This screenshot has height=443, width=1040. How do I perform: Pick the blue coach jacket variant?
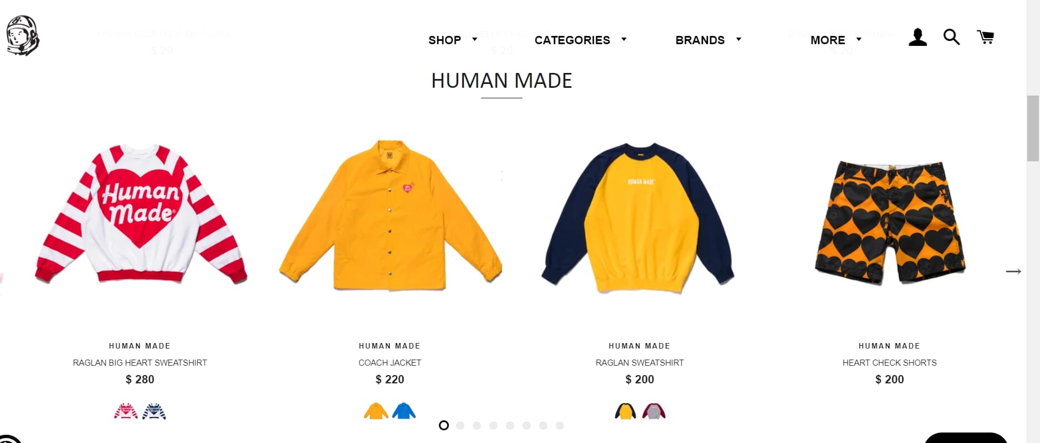pos(404,411)
